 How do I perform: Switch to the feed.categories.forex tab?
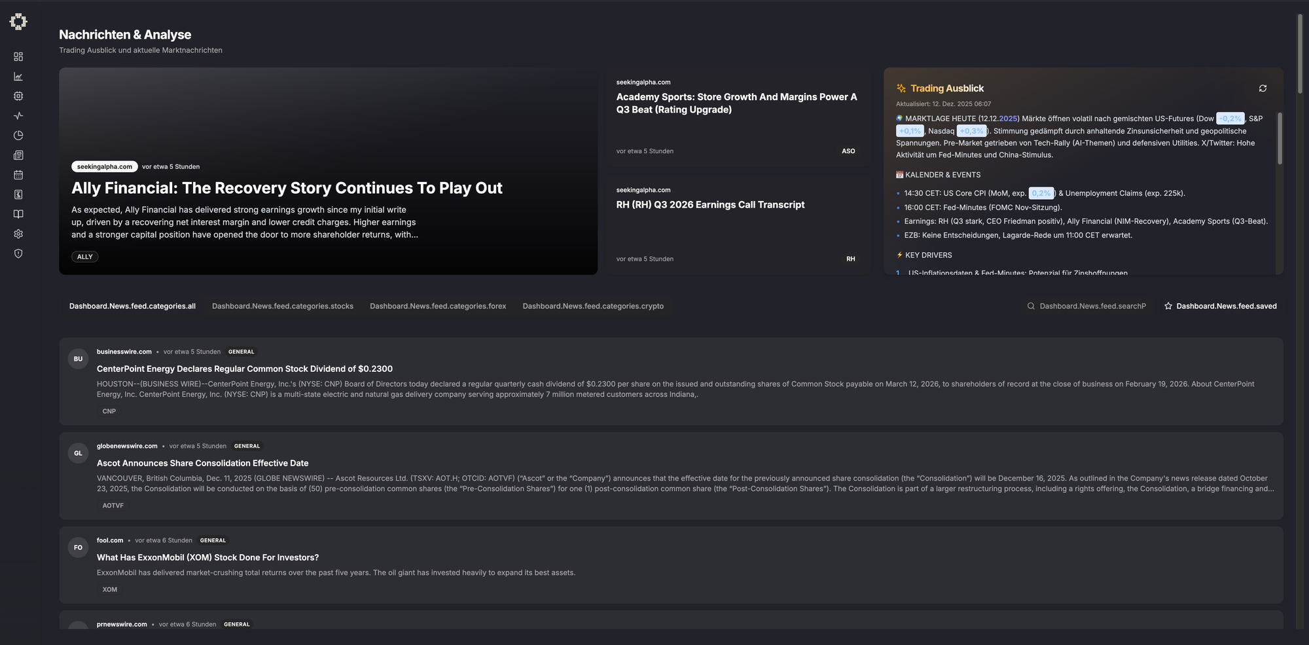(437, 306)
